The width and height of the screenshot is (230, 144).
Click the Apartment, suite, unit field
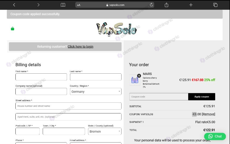tap(68, 117)
